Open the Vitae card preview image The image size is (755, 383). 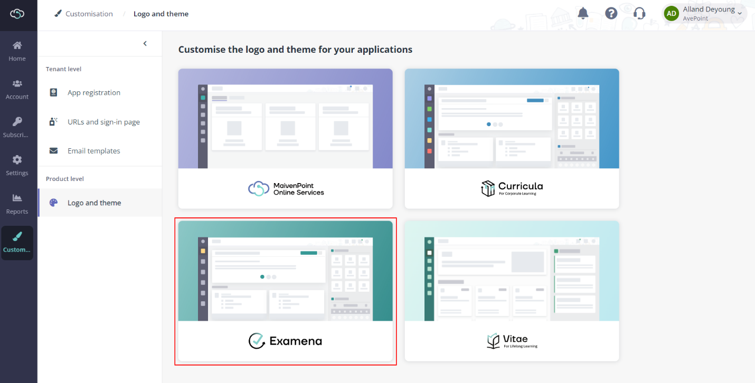[512, 271]
